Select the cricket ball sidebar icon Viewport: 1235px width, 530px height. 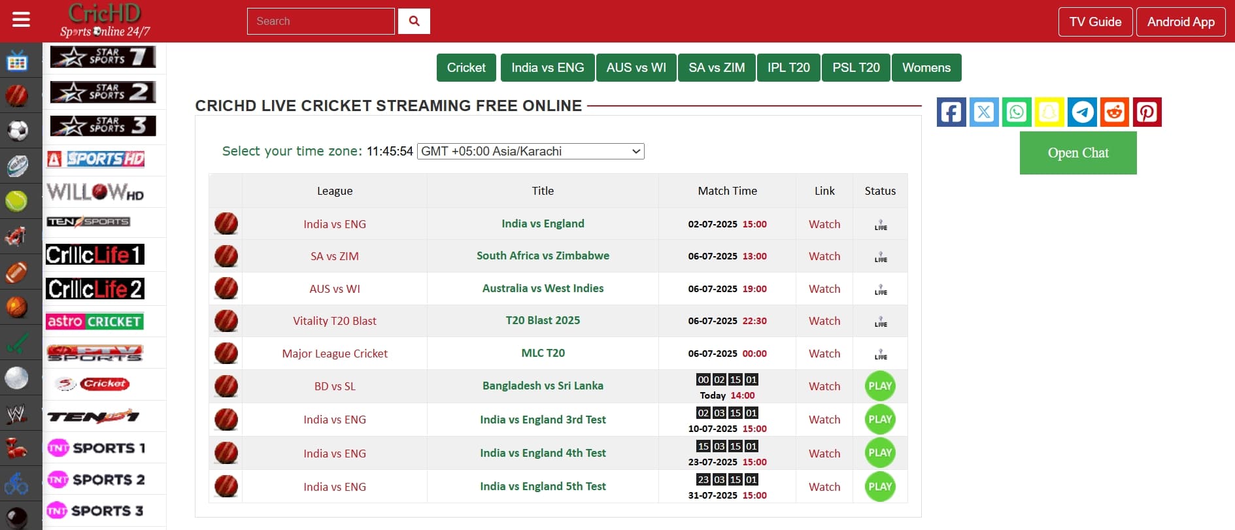[x=17, y=96]
